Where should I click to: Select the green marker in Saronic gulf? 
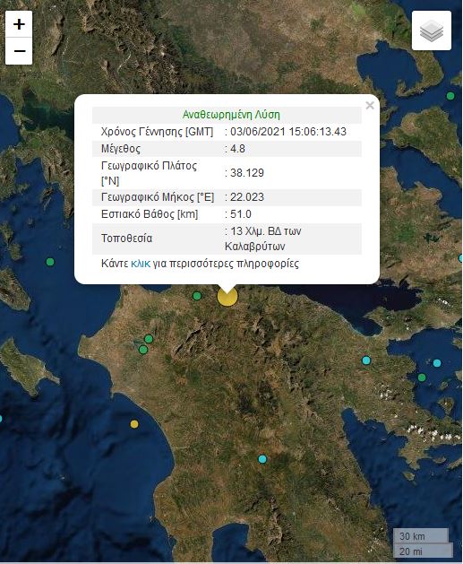(422, 377)
